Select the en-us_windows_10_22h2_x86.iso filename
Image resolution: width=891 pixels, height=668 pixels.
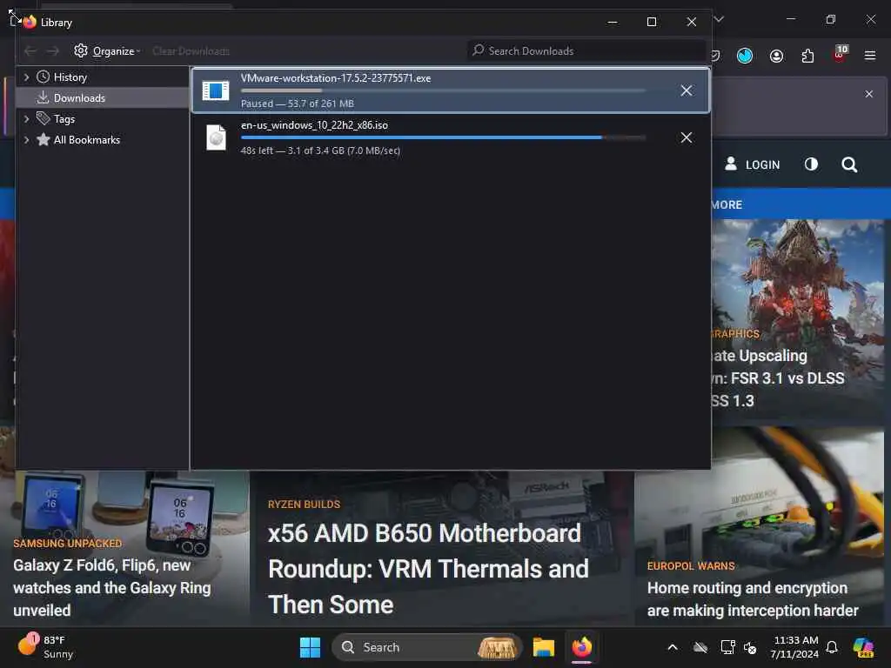point(314,125)
